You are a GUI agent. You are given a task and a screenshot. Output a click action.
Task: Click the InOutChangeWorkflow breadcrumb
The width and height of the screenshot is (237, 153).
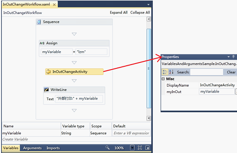[x=22, y=13]
